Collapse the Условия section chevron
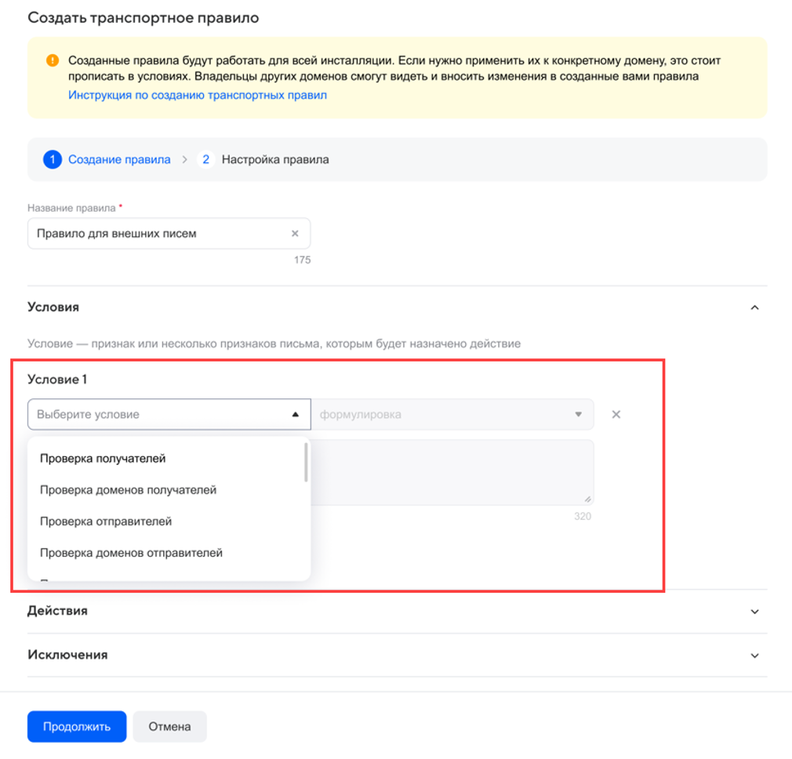The height and width of the screenshot is (759, 792). coord(754,307)
